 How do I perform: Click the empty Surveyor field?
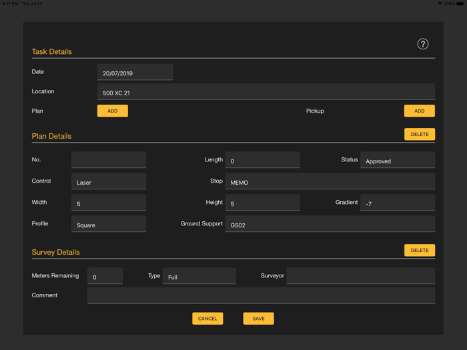click(x=360, y=276)
